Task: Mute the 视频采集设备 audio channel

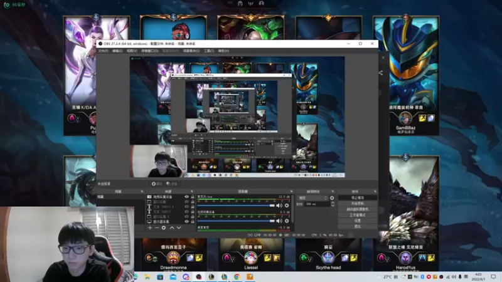Action: point(279,221)
